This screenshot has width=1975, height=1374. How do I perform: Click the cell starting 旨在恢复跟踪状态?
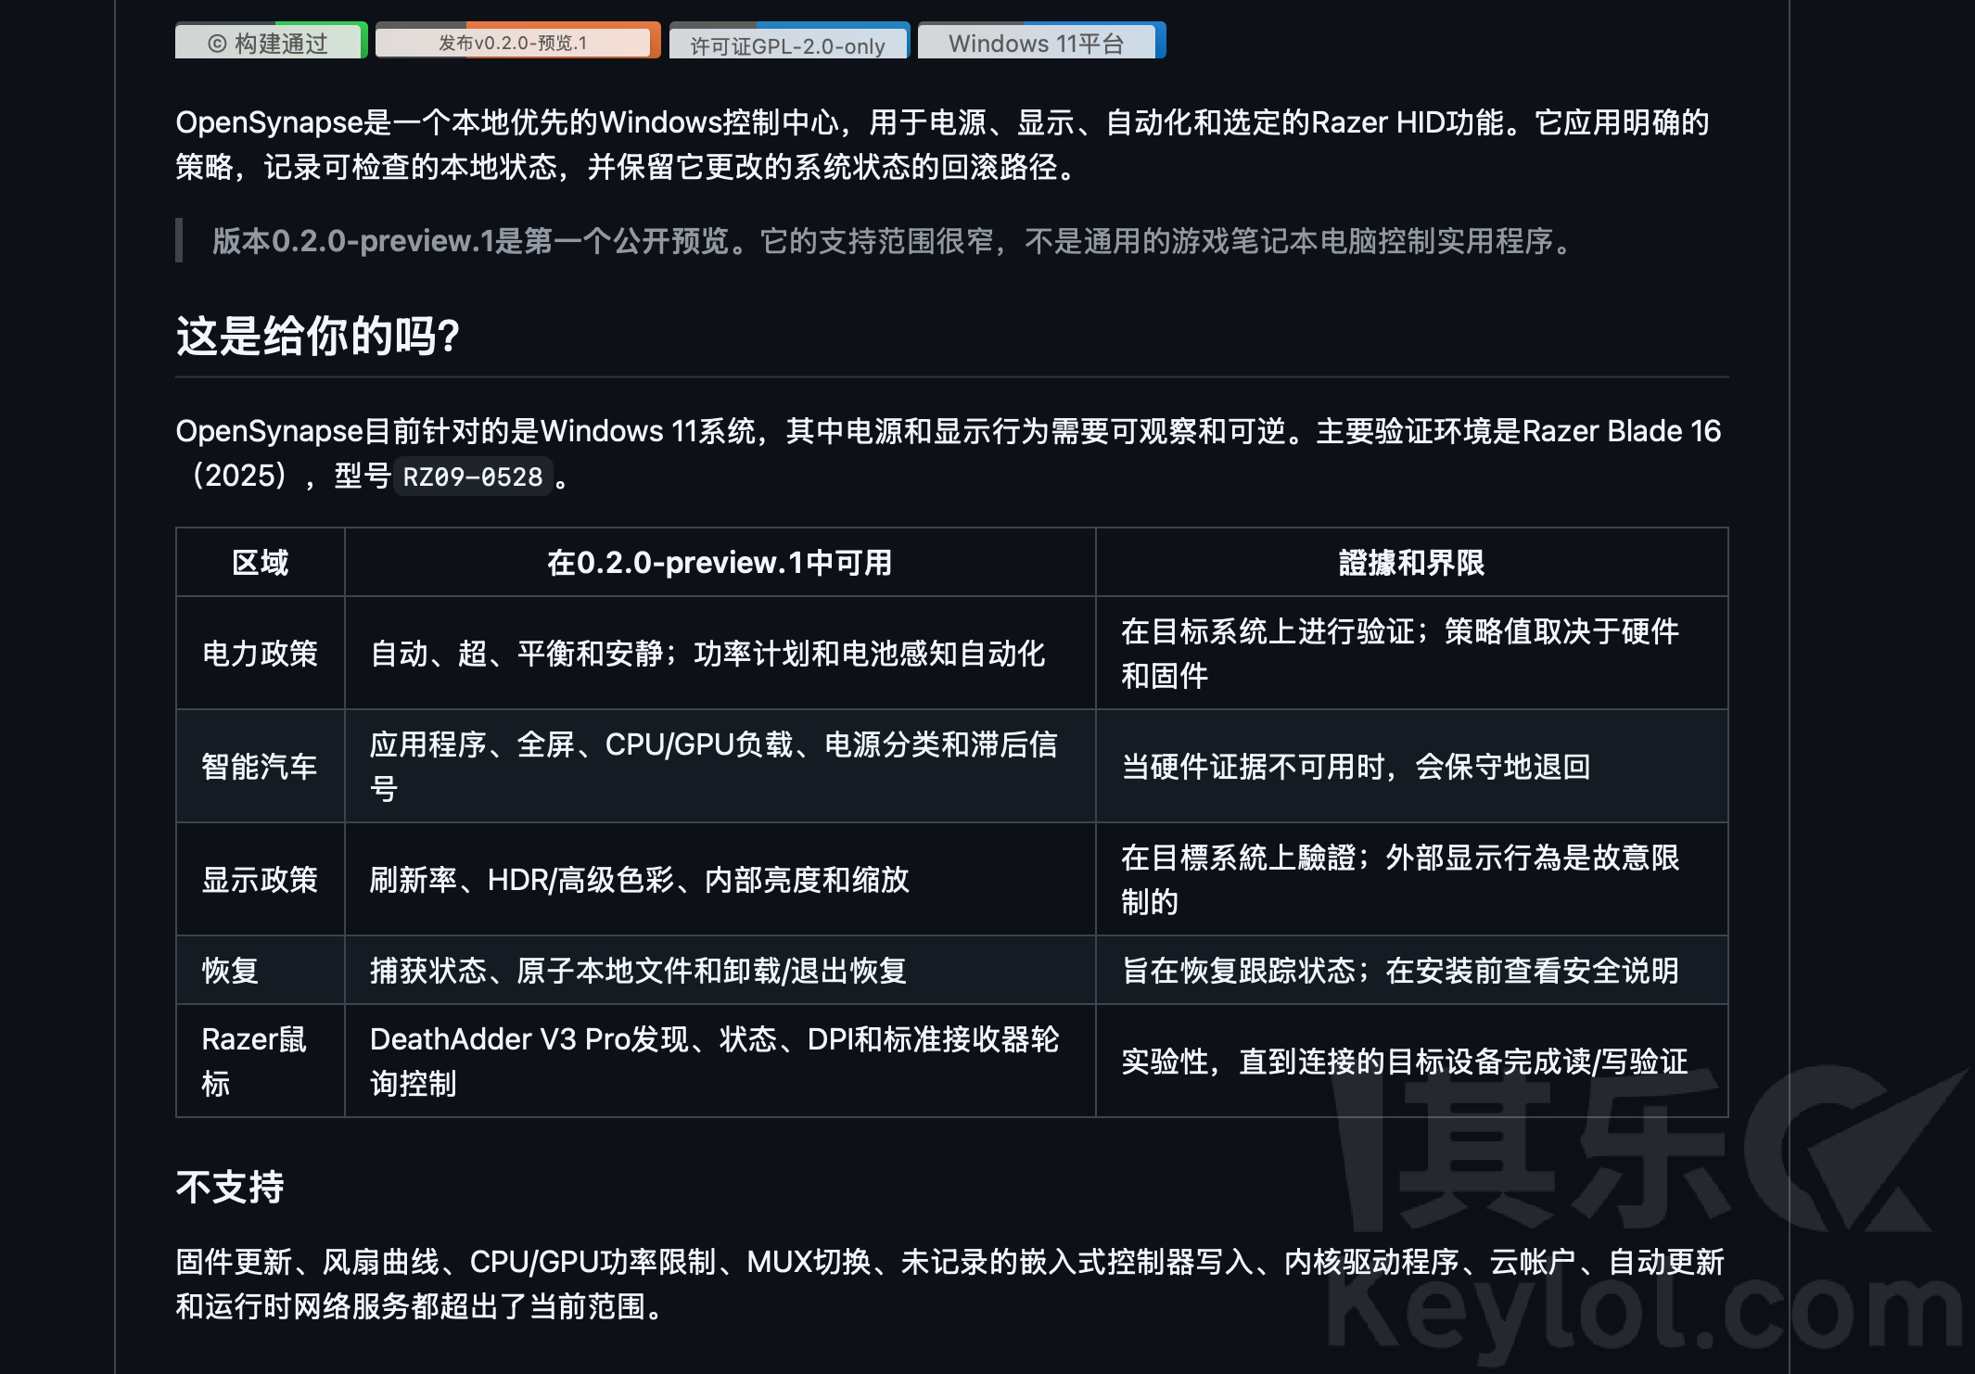[x=1411, y=971]
